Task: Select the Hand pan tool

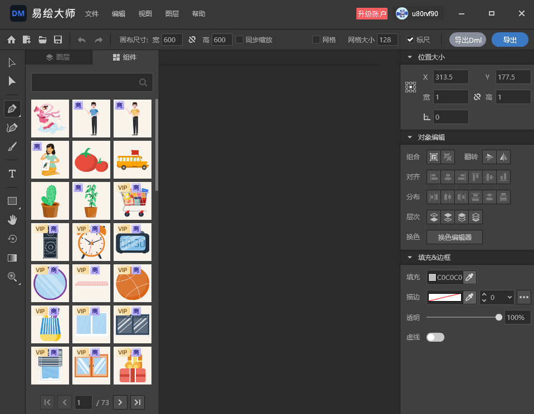Action: pyautogui.click(x=12, y=220)
